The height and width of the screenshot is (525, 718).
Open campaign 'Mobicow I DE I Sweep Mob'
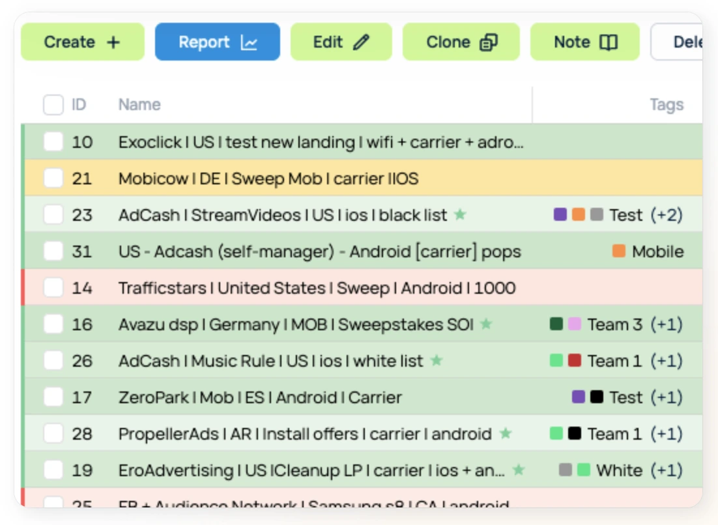(268, 178)
